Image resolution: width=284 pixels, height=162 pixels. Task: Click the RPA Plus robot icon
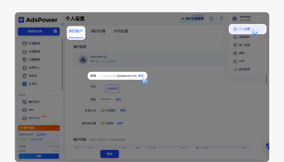[x=24, y=118]
